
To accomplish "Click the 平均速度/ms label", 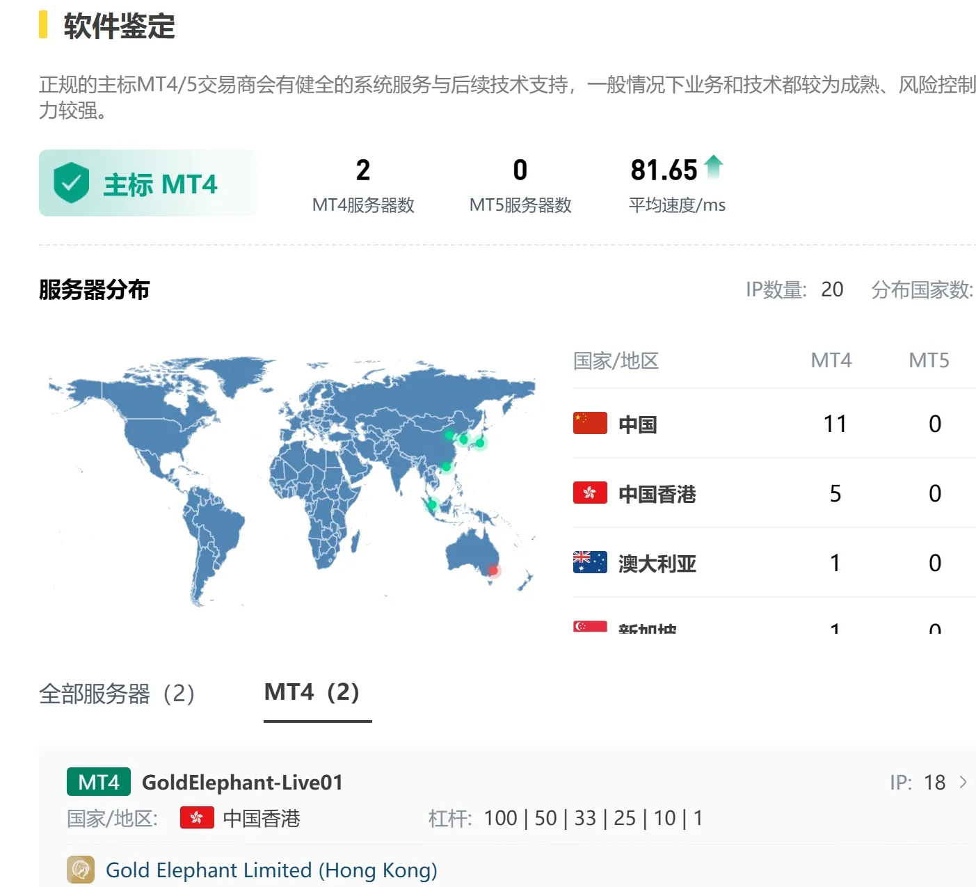I will click(677, 205).
